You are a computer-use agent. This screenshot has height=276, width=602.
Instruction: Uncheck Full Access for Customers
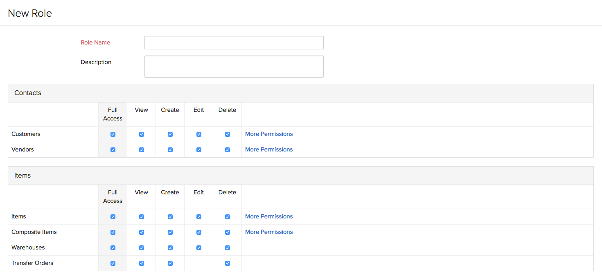point(113,134)
